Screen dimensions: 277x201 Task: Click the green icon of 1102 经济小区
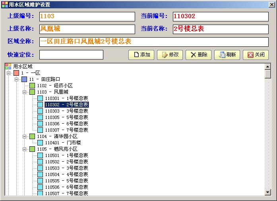32,86
